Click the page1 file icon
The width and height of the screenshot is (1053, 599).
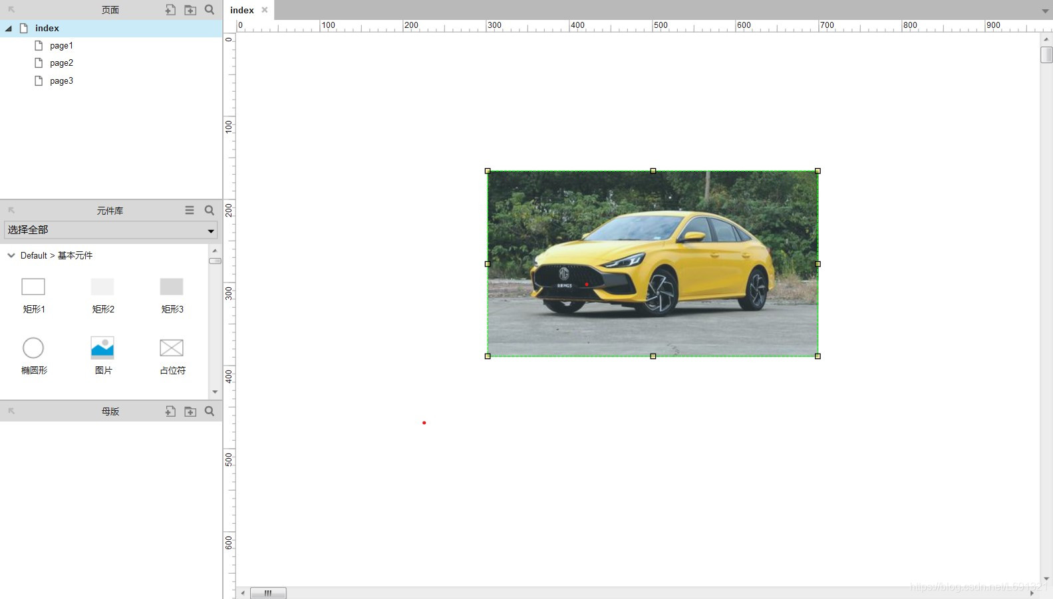tap(39, 45)
